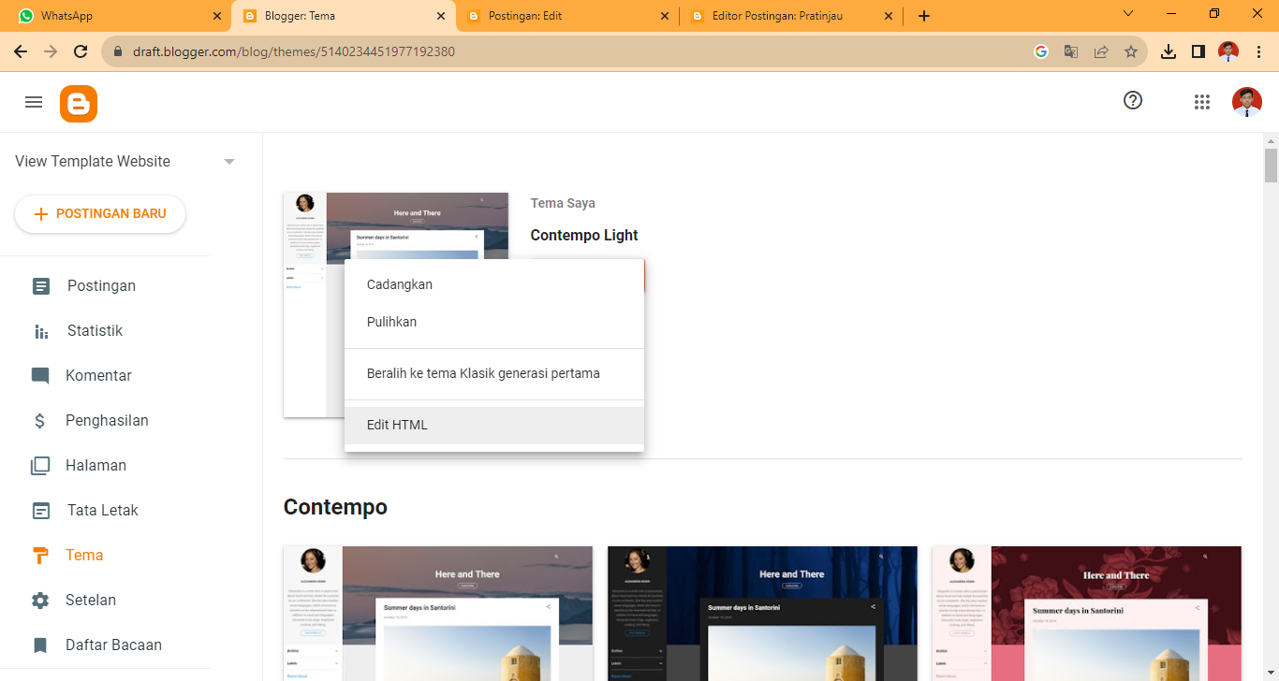This screenshot has height=681, width=1279.
Task: Click the Komentar speech bubble icon
Action: click(40, 376)
